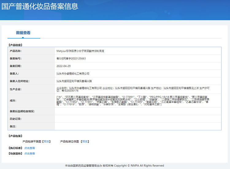Viewport: 230px width, 169px height.
Task: Select the filing date 2022-04-29
Action: 63,66
